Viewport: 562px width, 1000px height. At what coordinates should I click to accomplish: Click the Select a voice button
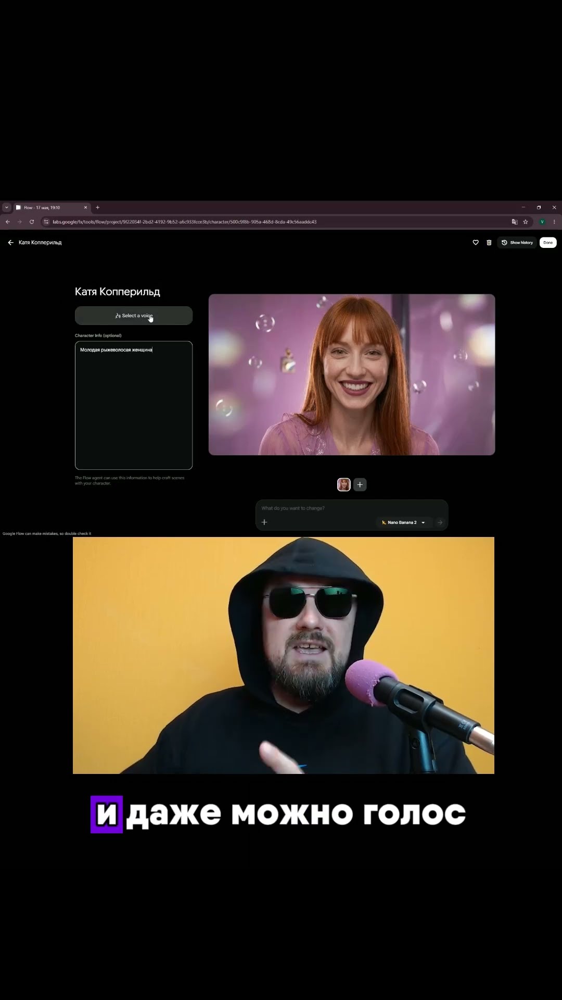coord(134,316)
